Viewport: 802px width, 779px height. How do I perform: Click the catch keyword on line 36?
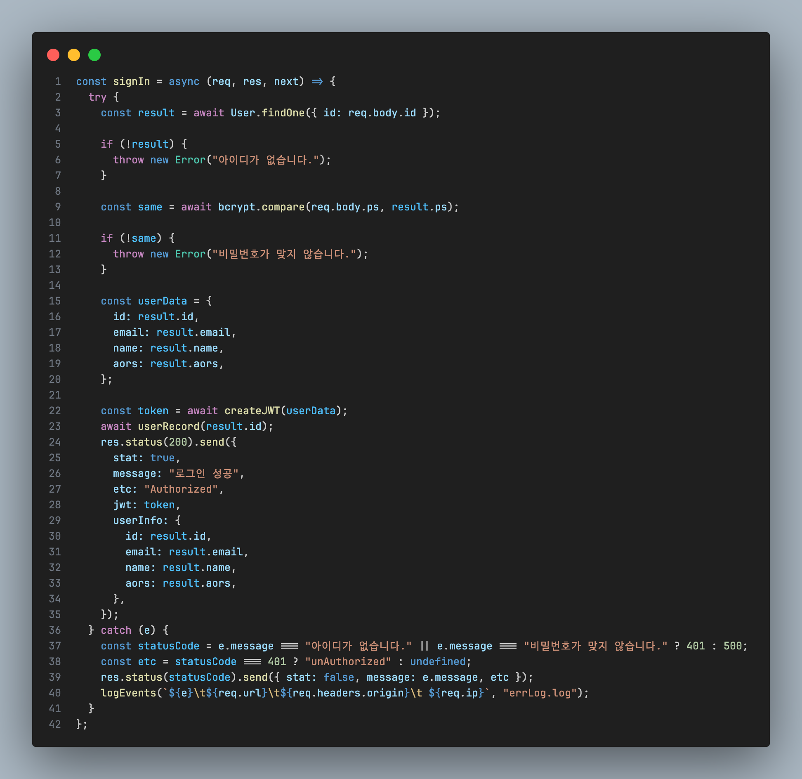point(116,630)
